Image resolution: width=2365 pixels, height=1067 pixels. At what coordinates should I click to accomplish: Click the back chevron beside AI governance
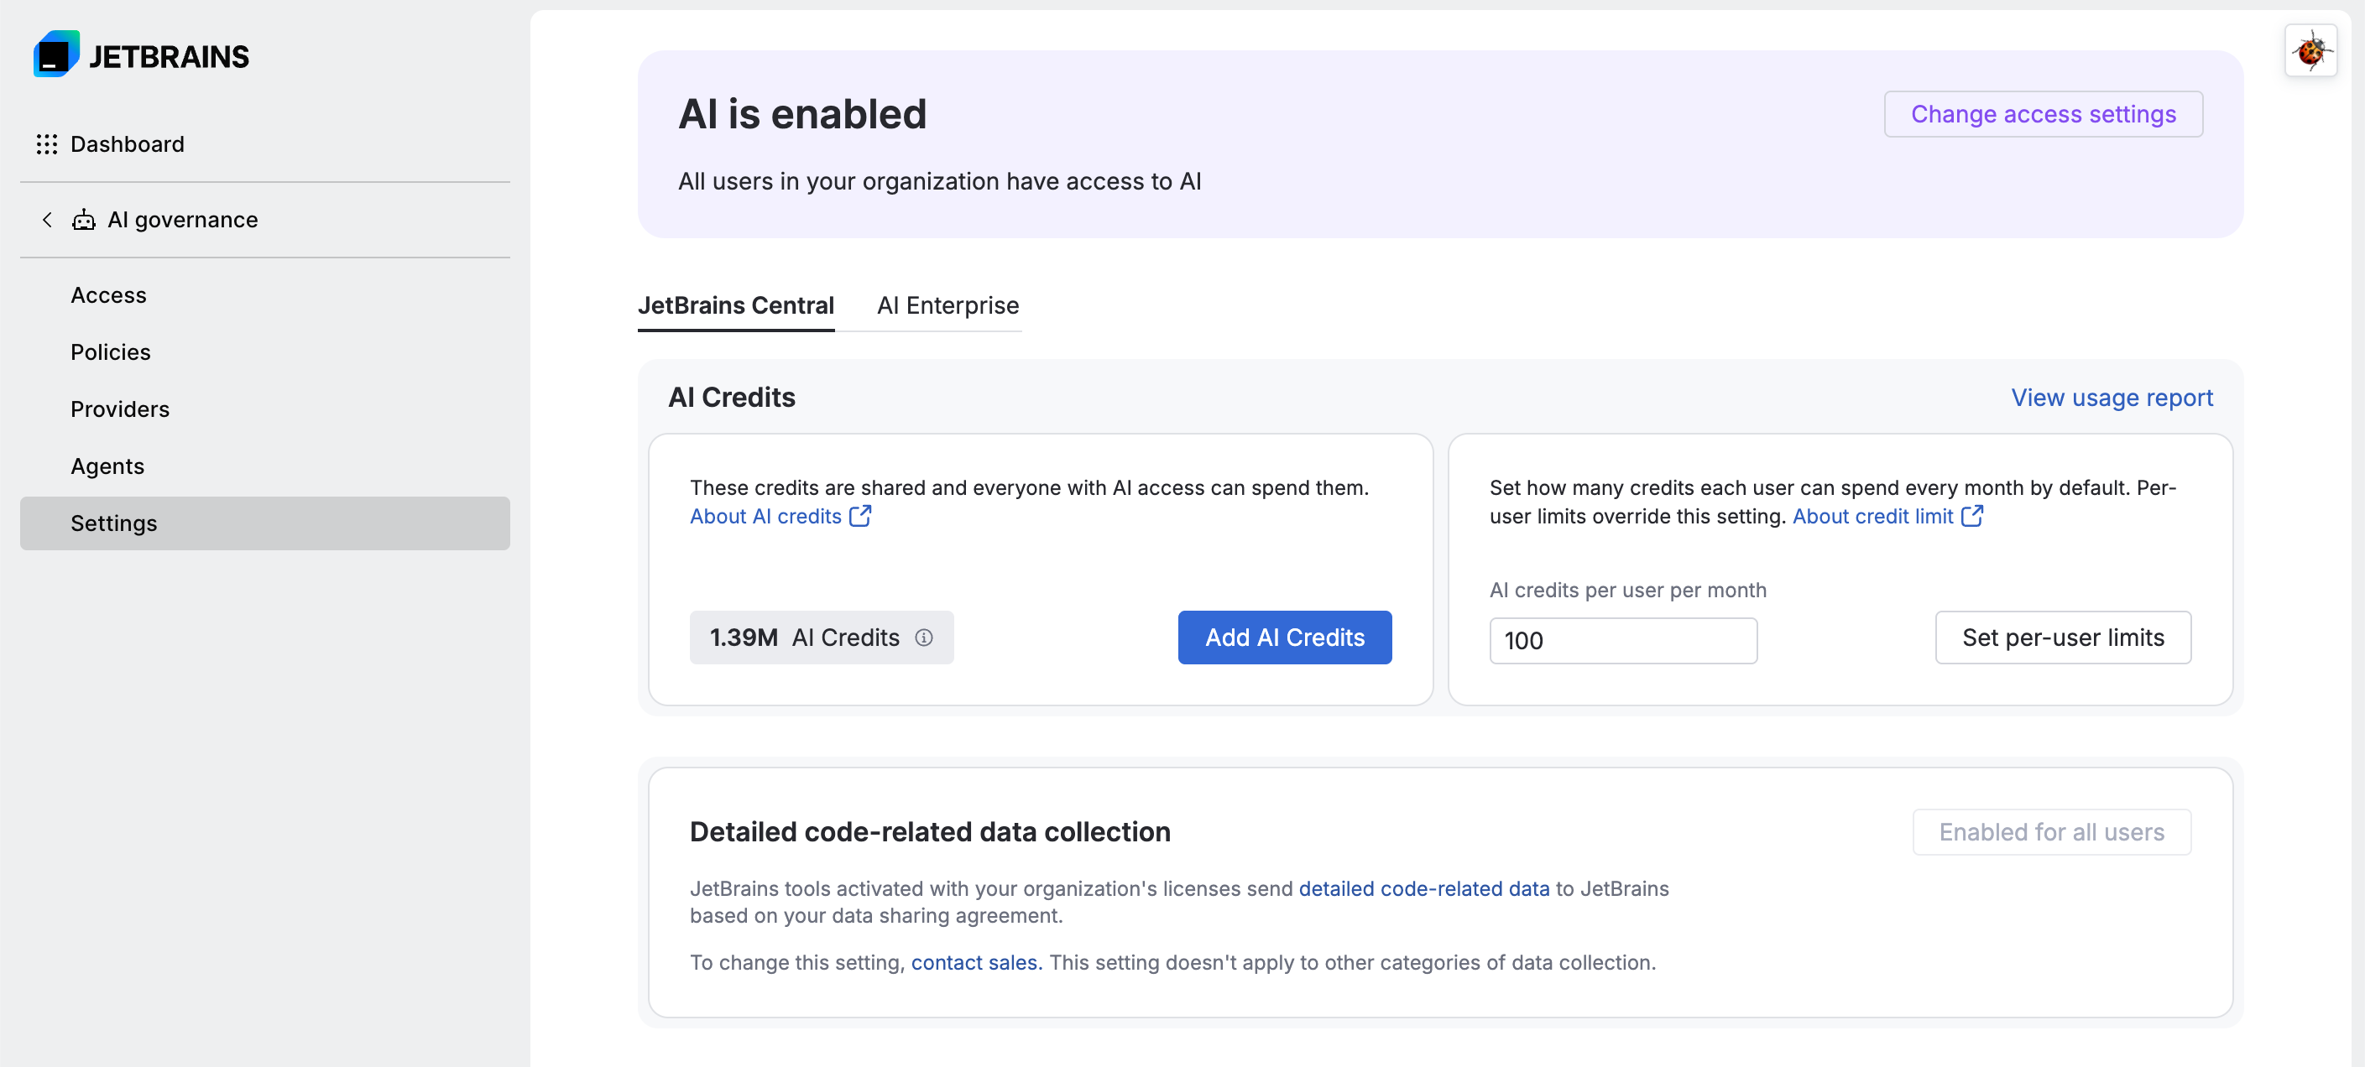47,220
